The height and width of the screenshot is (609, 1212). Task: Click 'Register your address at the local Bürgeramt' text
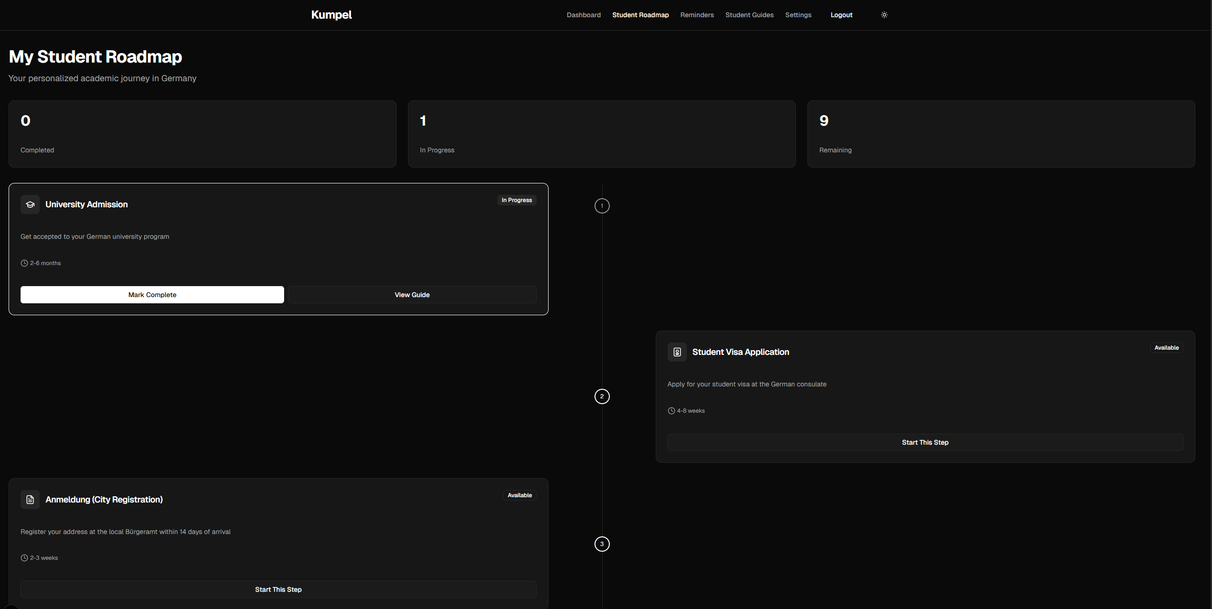[125, 532]
